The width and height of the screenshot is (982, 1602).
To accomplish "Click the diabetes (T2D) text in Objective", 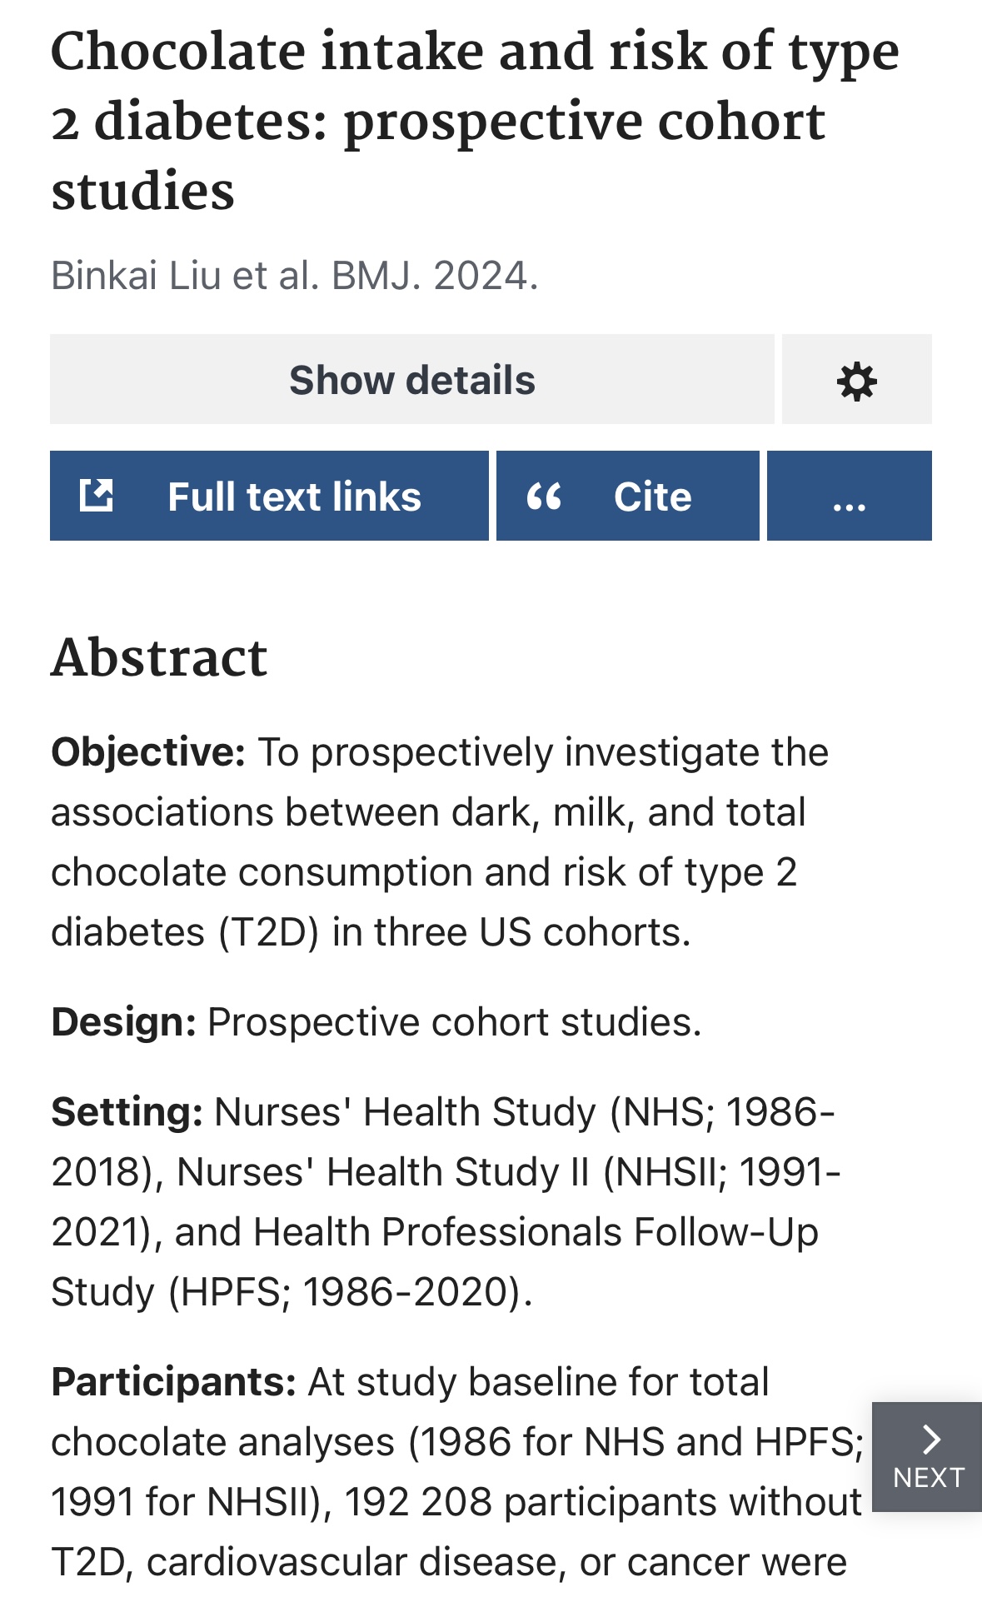I will (x=185, y=932).
